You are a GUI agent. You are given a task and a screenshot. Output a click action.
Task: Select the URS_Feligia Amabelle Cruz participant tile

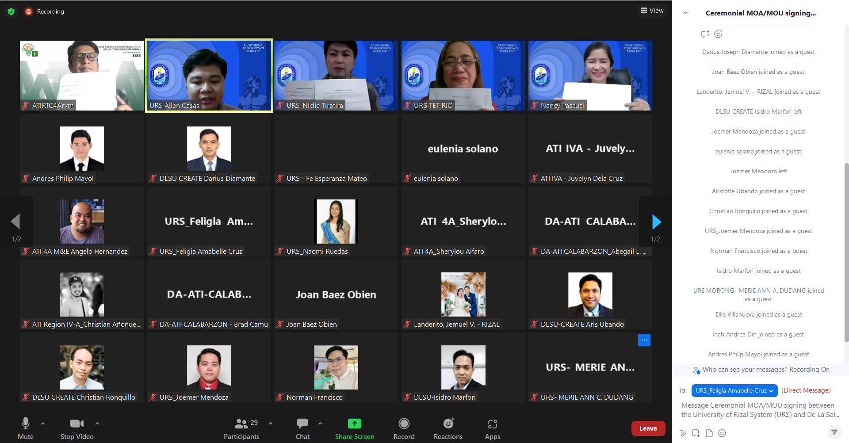pos(209,221)
